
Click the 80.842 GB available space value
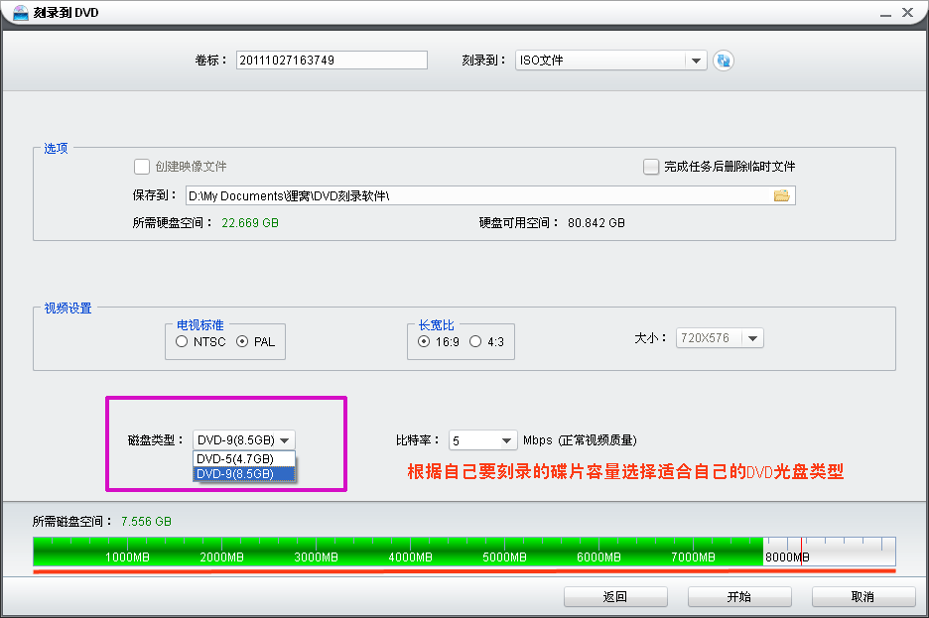(597, 222)
